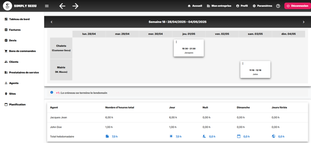Screen dimensions: 311x143
Task: Click the Simply Secu logo
Action: [x=7, y=6]
